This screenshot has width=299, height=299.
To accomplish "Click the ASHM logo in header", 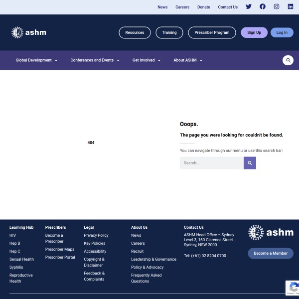I will tap(29, 32).
